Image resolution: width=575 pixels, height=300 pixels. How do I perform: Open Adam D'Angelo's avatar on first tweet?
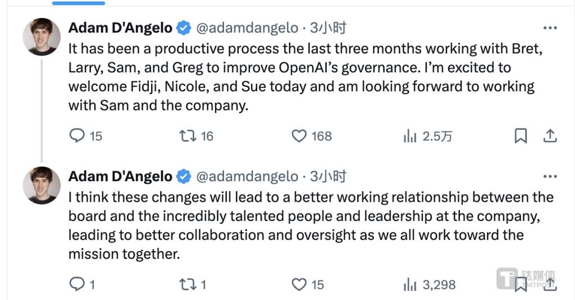(x=42, y=36)
